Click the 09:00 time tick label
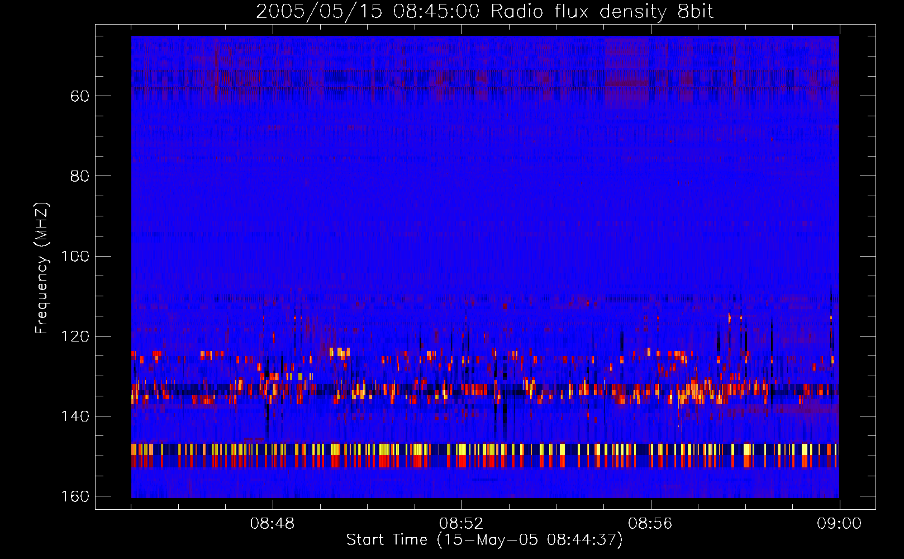904x559 pixels. coord(839,524)
